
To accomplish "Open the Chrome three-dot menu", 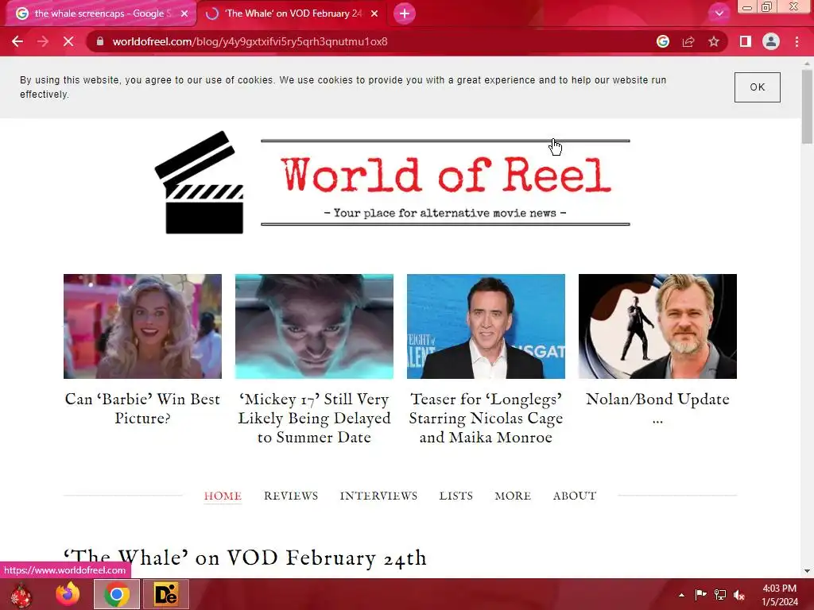I will coord(797,41).
